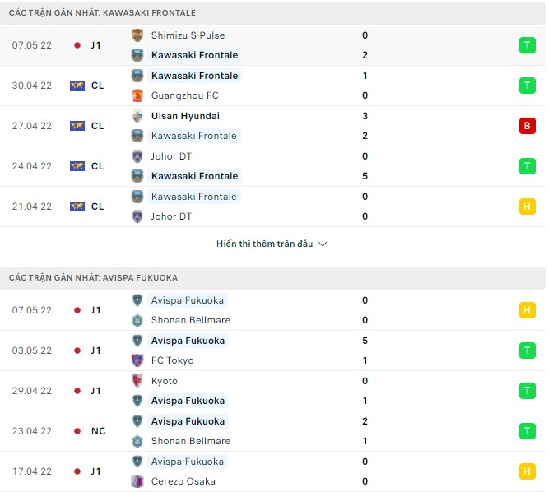Click the Shimizu S-Pulse team crest
Viewport: 548px width, 492px height.
click(x=137, y=35)
